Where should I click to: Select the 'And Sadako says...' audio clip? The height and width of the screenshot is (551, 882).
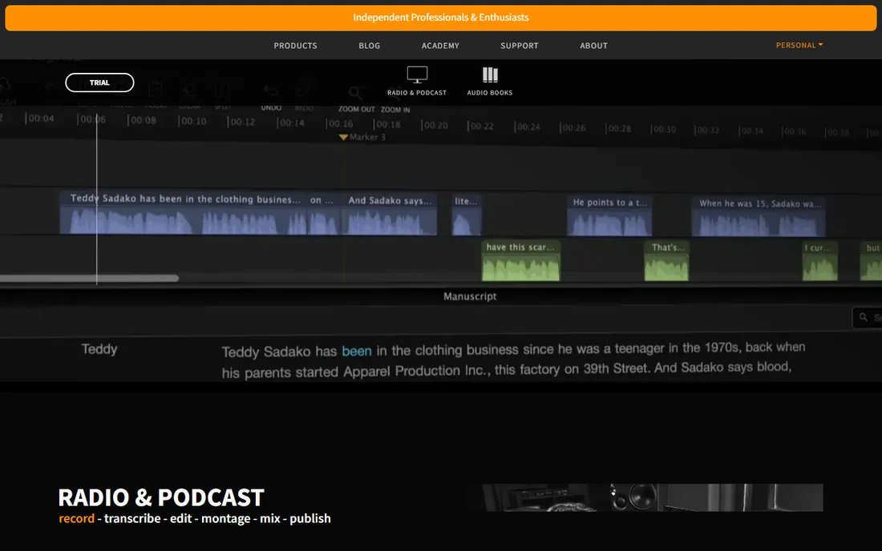(389, 214)
